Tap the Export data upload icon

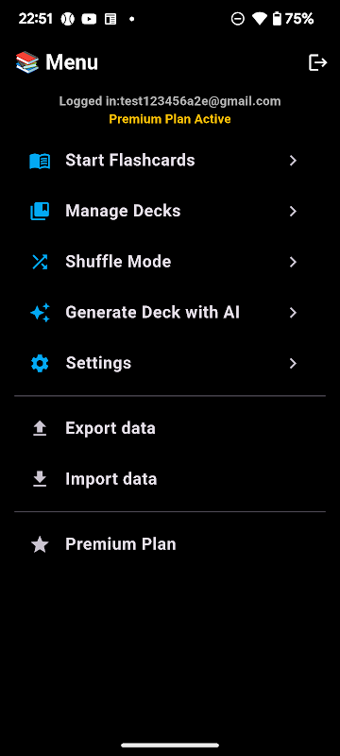coord(40,429)
